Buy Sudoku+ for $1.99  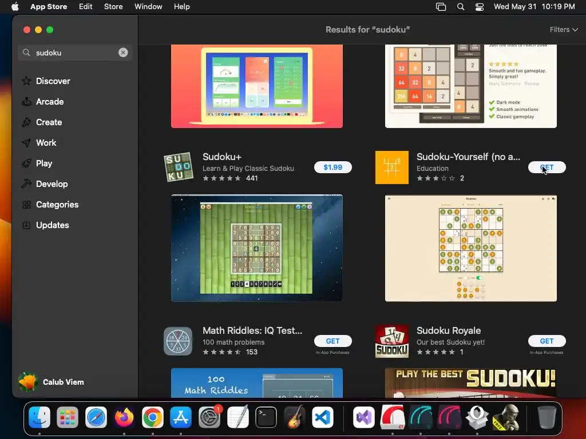pyautogui.click(x=332, y=167)
